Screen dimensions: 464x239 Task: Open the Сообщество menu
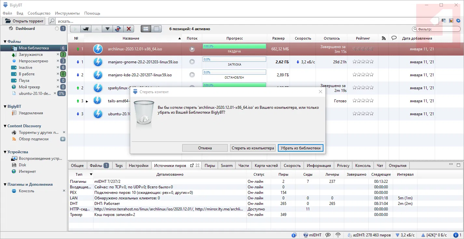point(39,13)
